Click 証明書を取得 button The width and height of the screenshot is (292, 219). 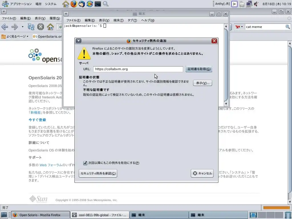(x=199, y=69)
